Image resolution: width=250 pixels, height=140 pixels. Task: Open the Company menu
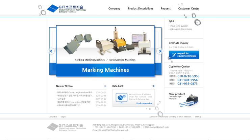click(114, 8)
